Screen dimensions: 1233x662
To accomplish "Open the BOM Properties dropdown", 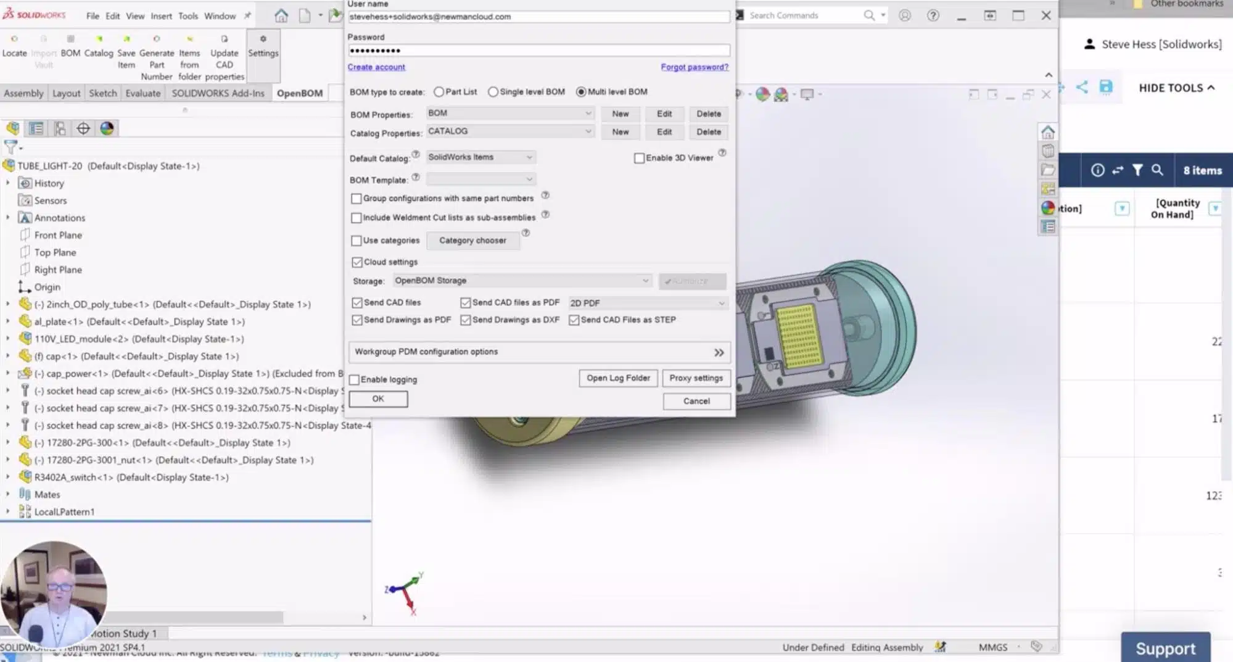I will (x=510, y=114).
